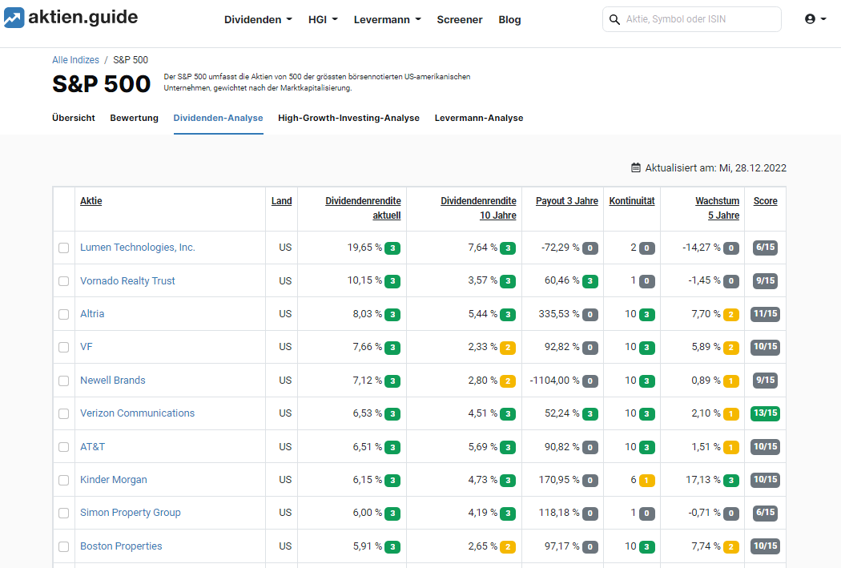Click the search magnifier icon
The image size is (841, 568).
pos(614,20)
